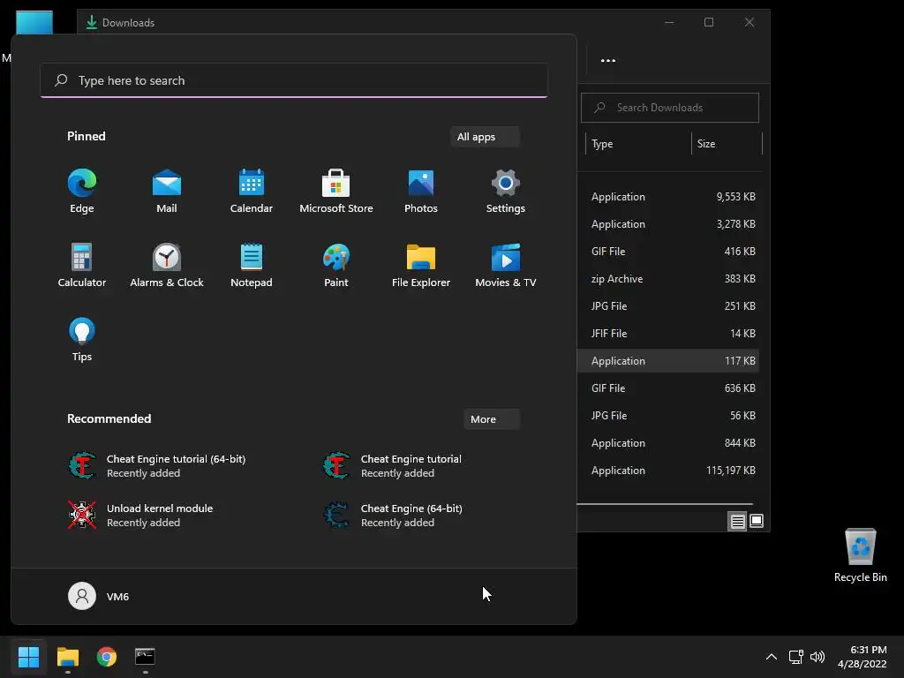Click the Downloads window title
Screen dimensions: 904x678
pos(128,22)
